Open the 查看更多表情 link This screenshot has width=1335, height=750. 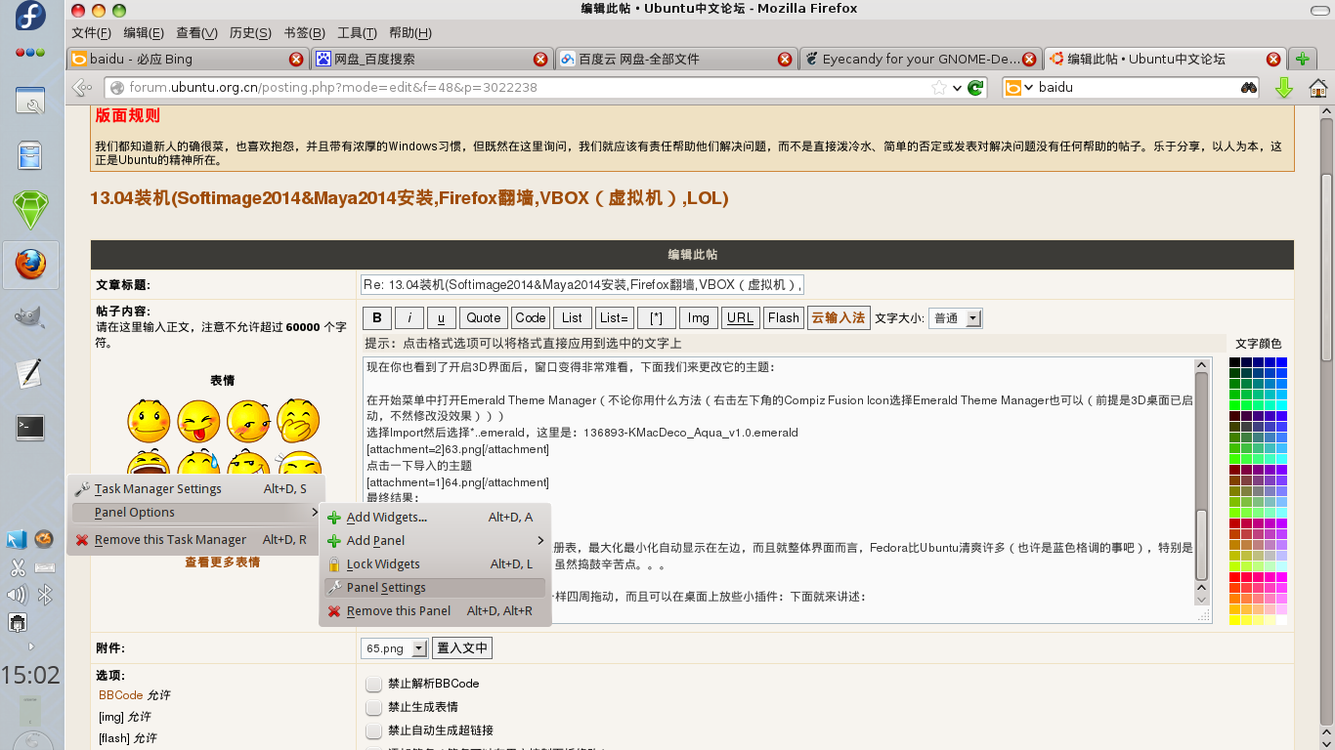222,562
